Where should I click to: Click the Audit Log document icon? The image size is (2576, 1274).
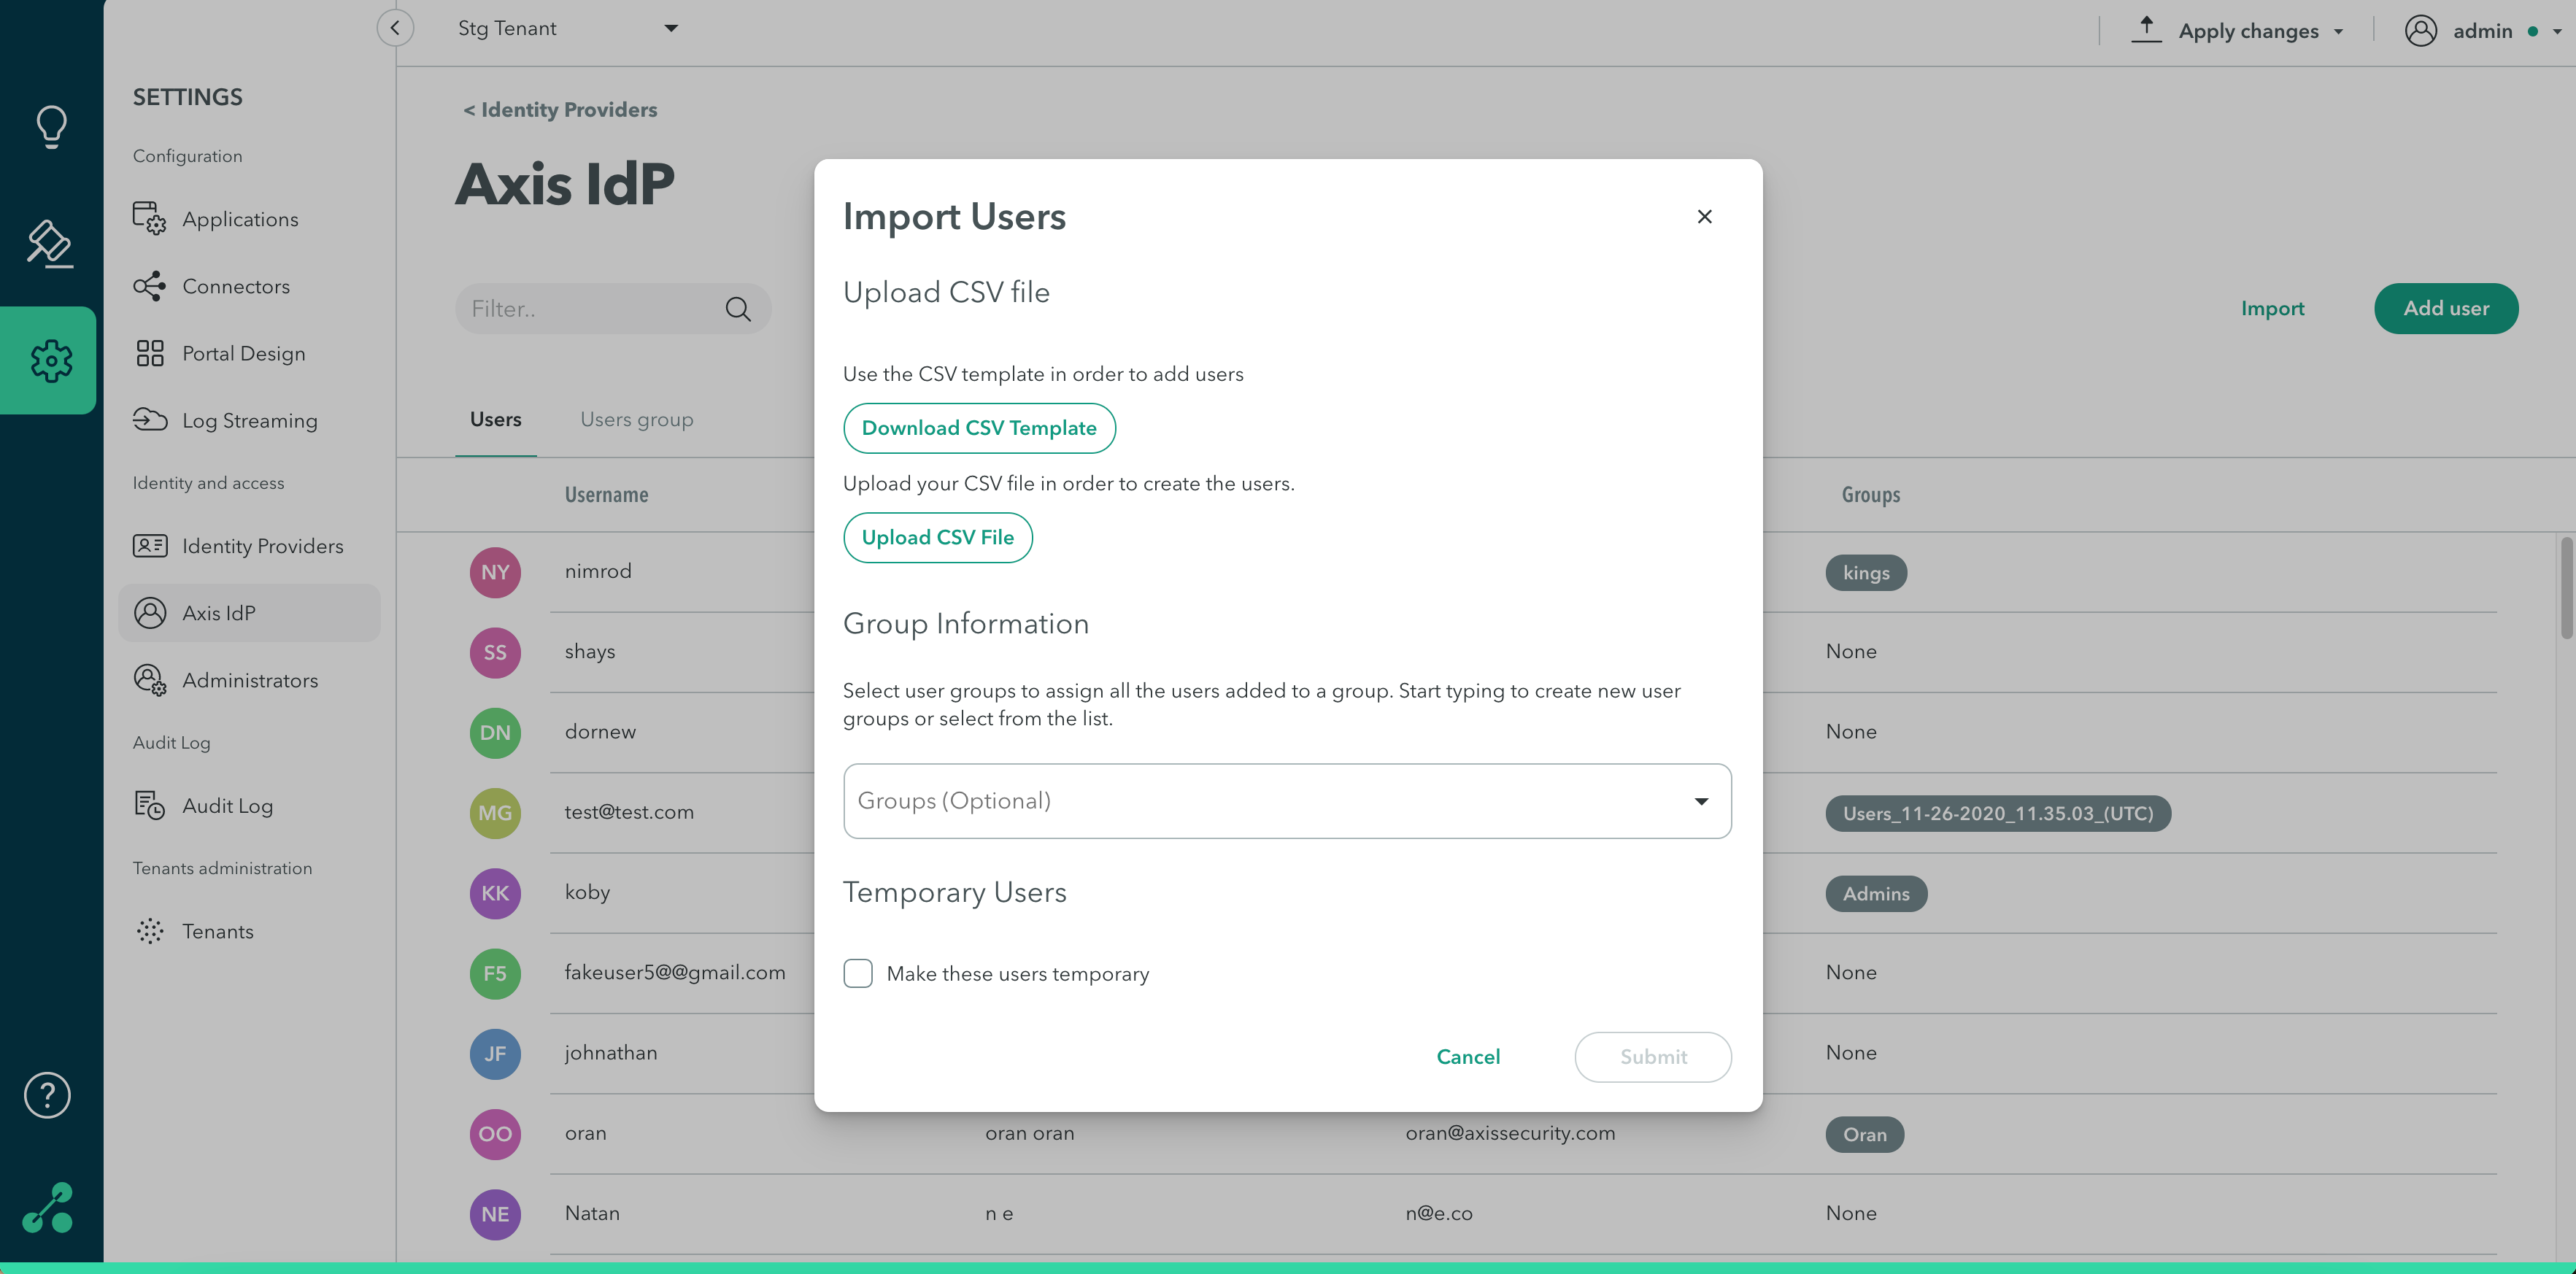pyautogui.click(x=150, y=805)
